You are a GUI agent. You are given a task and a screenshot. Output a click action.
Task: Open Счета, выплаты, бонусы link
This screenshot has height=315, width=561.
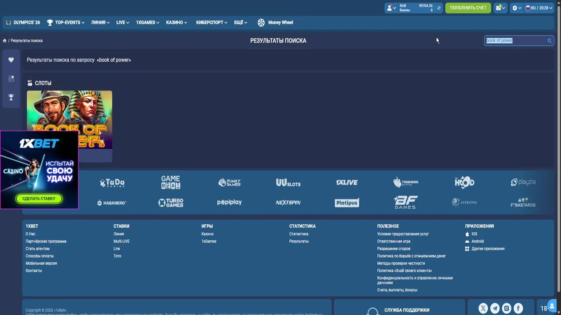tap(397, 290)
